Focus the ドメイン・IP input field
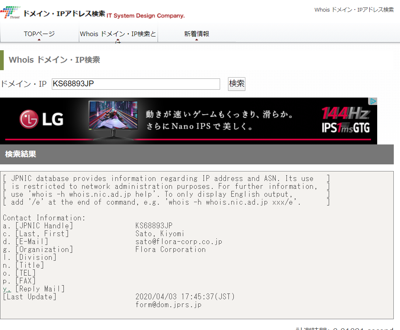Viewport: 400px width, 330px height. pyautogui.click(x=136, y=84)
